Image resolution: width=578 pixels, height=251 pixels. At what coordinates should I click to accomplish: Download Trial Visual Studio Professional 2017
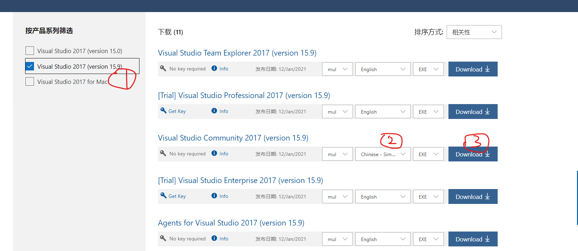473,112
